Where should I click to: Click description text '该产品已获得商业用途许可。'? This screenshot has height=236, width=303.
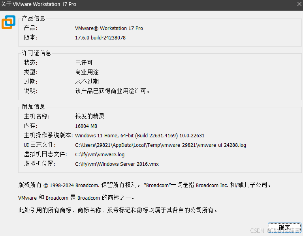113,91
